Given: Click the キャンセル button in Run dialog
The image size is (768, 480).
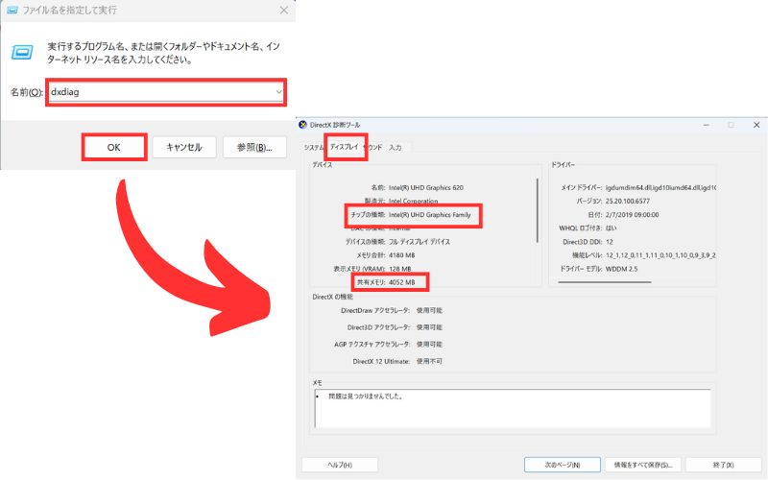Looking at the screenshot, I should coord(184,147).
